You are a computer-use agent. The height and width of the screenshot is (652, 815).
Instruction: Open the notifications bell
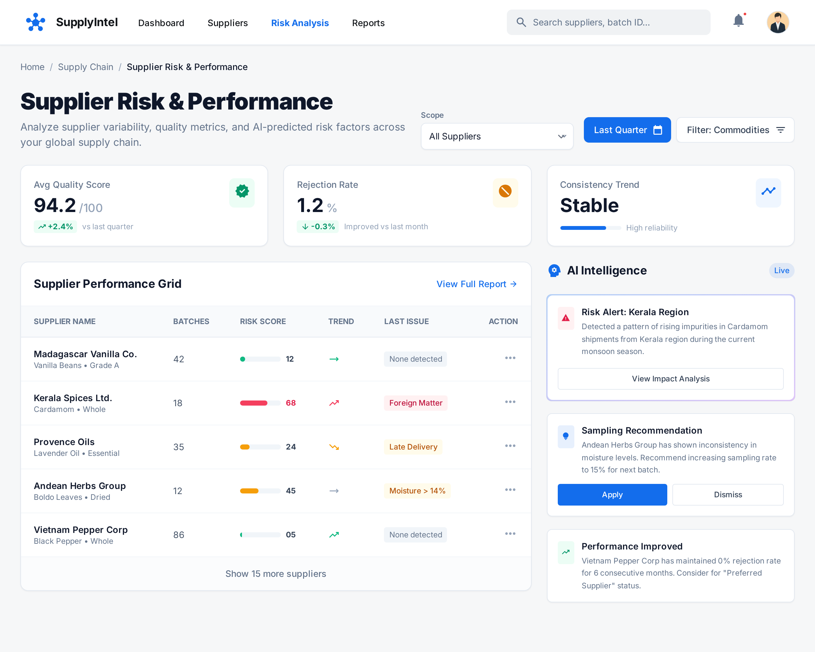click(x=738, y=21)
